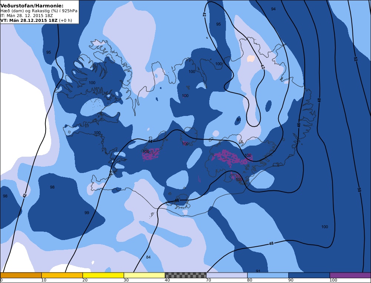Click the legend scale value '100'

tap(333, 280)
